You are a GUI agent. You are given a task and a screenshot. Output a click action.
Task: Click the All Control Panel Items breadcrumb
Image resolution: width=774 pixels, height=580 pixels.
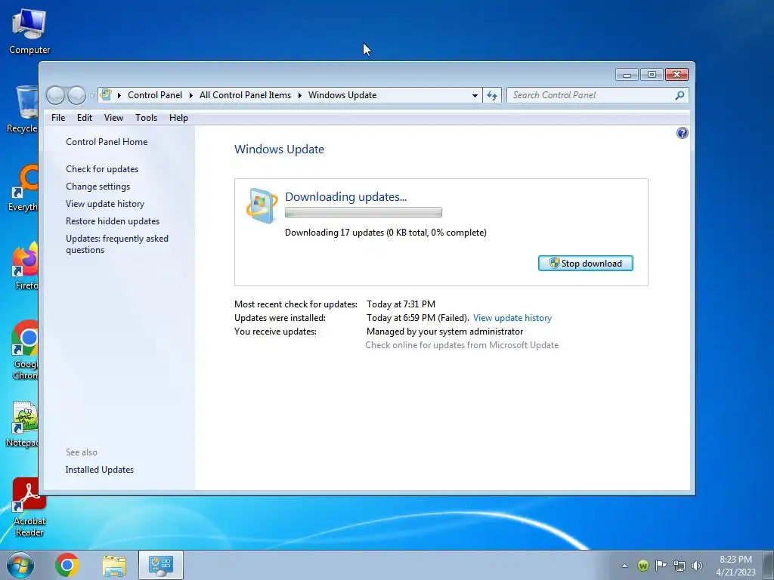pos(246,95)
